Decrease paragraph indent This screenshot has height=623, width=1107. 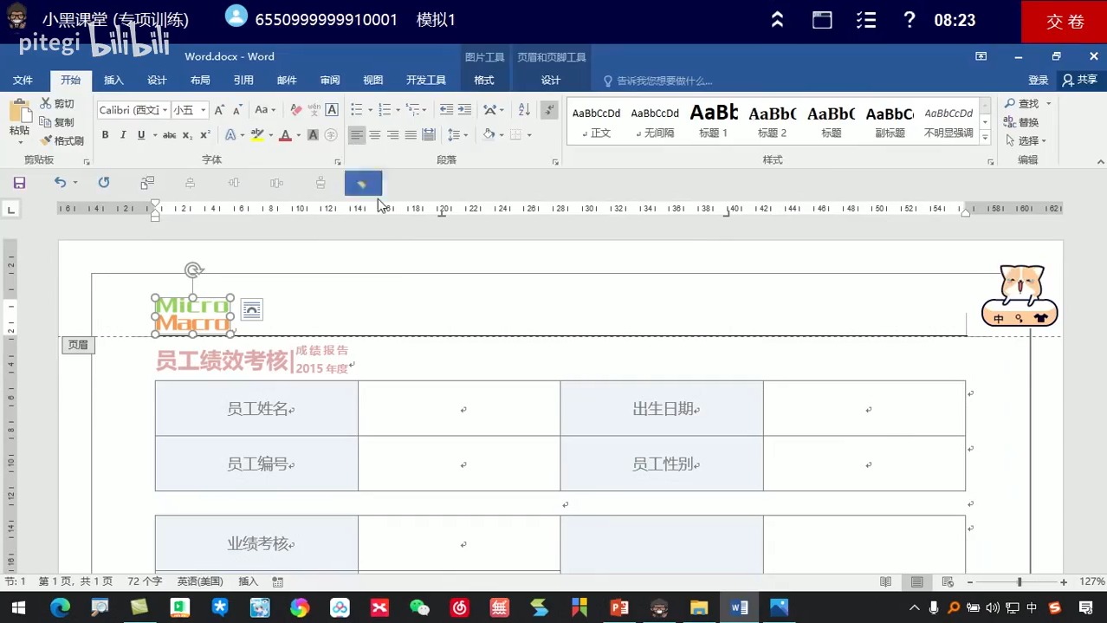coord(446,110)
